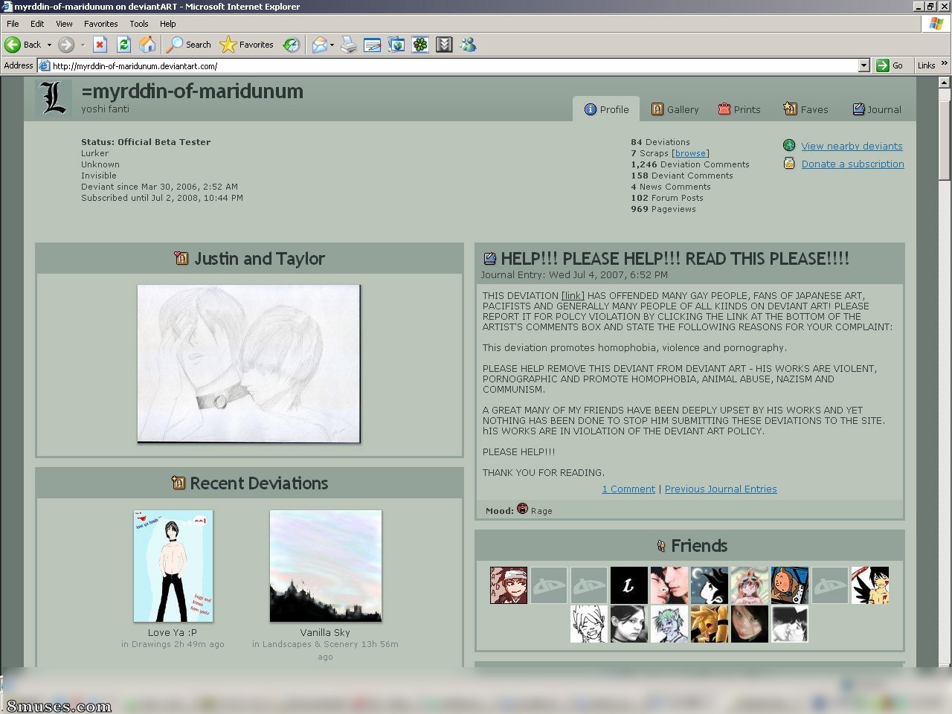Image resolution: width=952 pixels, height=714 pixels.
Task: Click the user's L avatar icon
Action: (54, 97)
